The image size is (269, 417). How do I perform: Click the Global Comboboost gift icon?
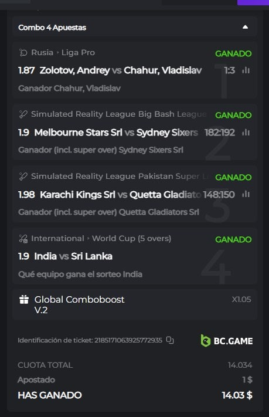click(x=24, y=300)
